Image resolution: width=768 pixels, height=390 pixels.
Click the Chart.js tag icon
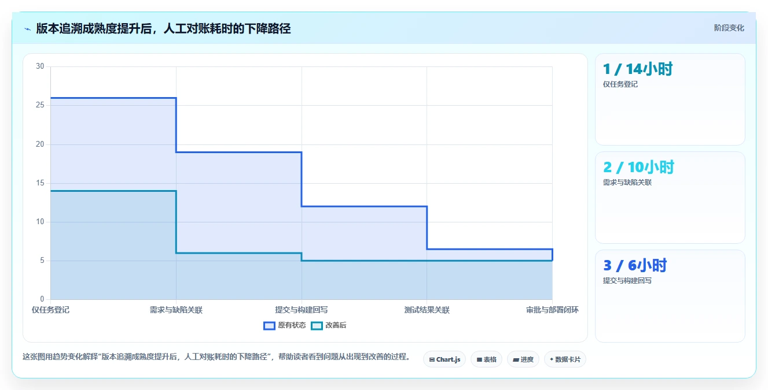click(432, 359)
